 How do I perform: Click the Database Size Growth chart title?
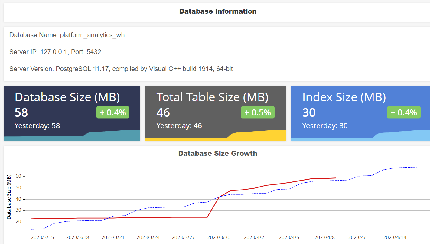[x=218, y=154]
